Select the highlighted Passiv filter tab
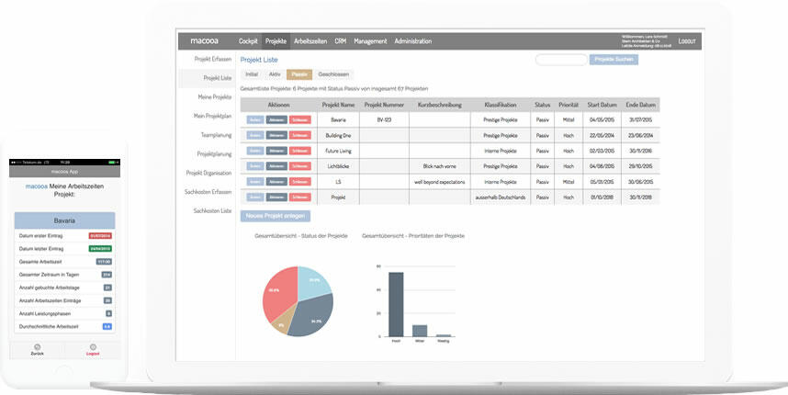The image size is (788, 395). (x=299, y=73)
